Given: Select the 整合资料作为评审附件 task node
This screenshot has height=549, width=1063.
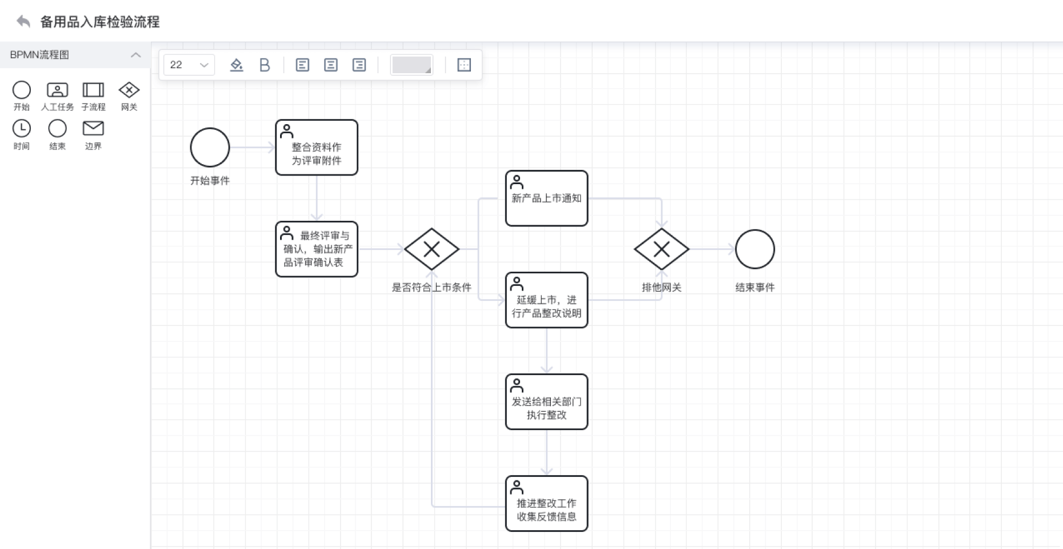Looking at the screenshot, I should (317, 148).
